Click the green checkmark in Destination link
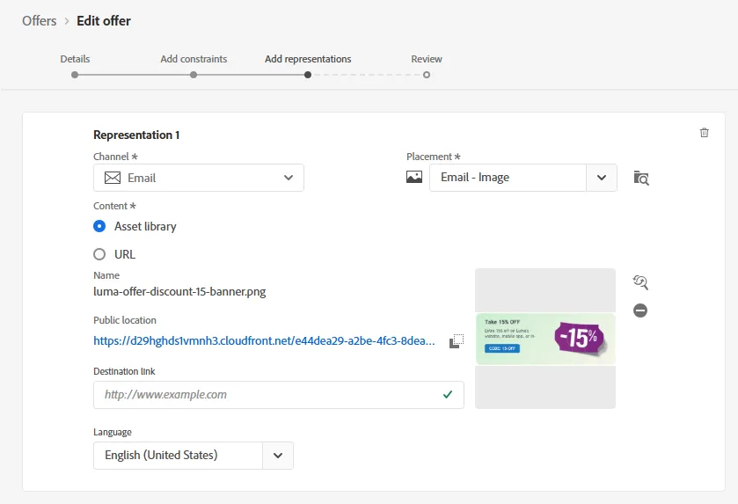The height and width of the screenshot is (504, 738). click(448, 394)
